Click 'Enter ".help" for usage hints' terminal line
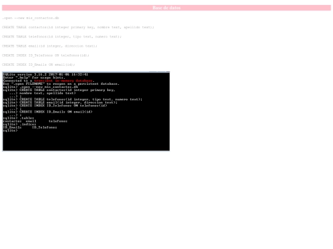The width and height of the screenshot is (333, 249). pos(34,77)
